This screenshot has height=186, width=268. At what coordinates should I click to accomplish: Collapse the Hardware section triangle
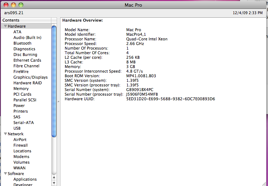click(x=5, y=26)
